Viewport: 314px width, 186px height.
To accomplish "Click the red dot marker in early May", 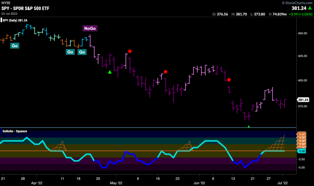I will [130, 51].
